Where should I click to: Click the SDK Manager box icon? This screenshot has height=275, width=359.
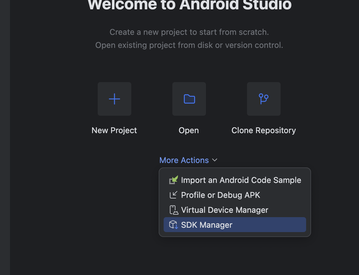tap(174, 225)
